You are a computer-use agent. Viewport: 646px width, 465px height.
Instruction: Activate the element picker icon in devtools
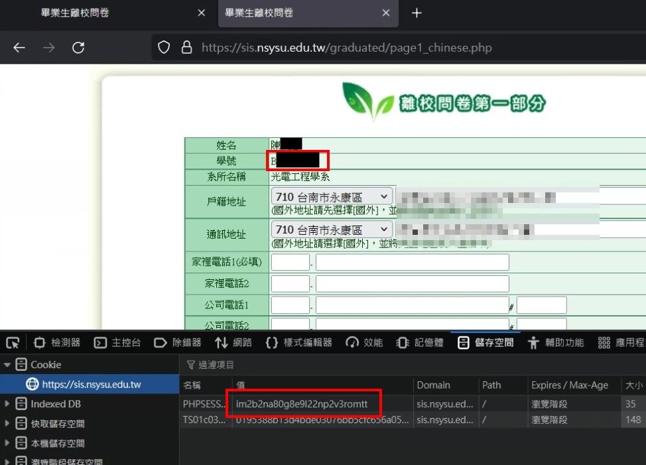tap(13, 343)
